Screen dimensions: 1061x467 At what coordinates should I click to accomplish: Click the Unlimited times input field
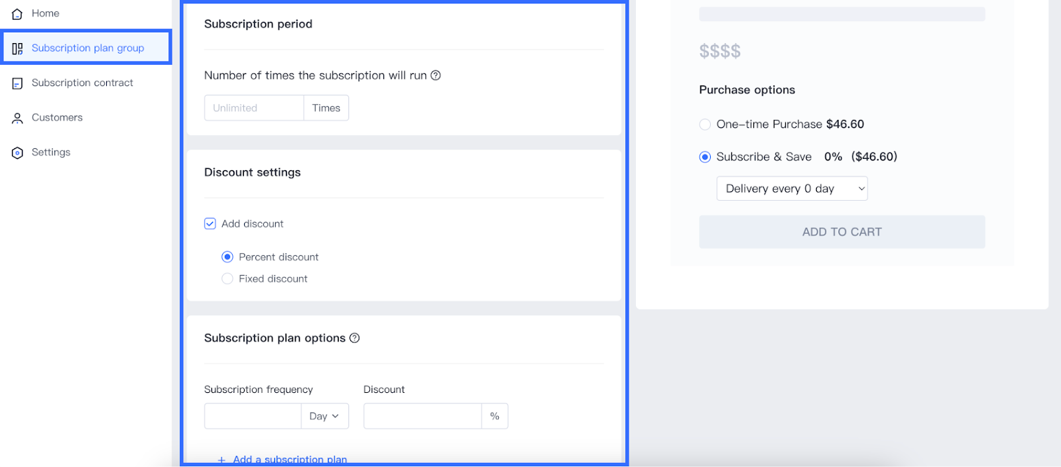point(254,108)
